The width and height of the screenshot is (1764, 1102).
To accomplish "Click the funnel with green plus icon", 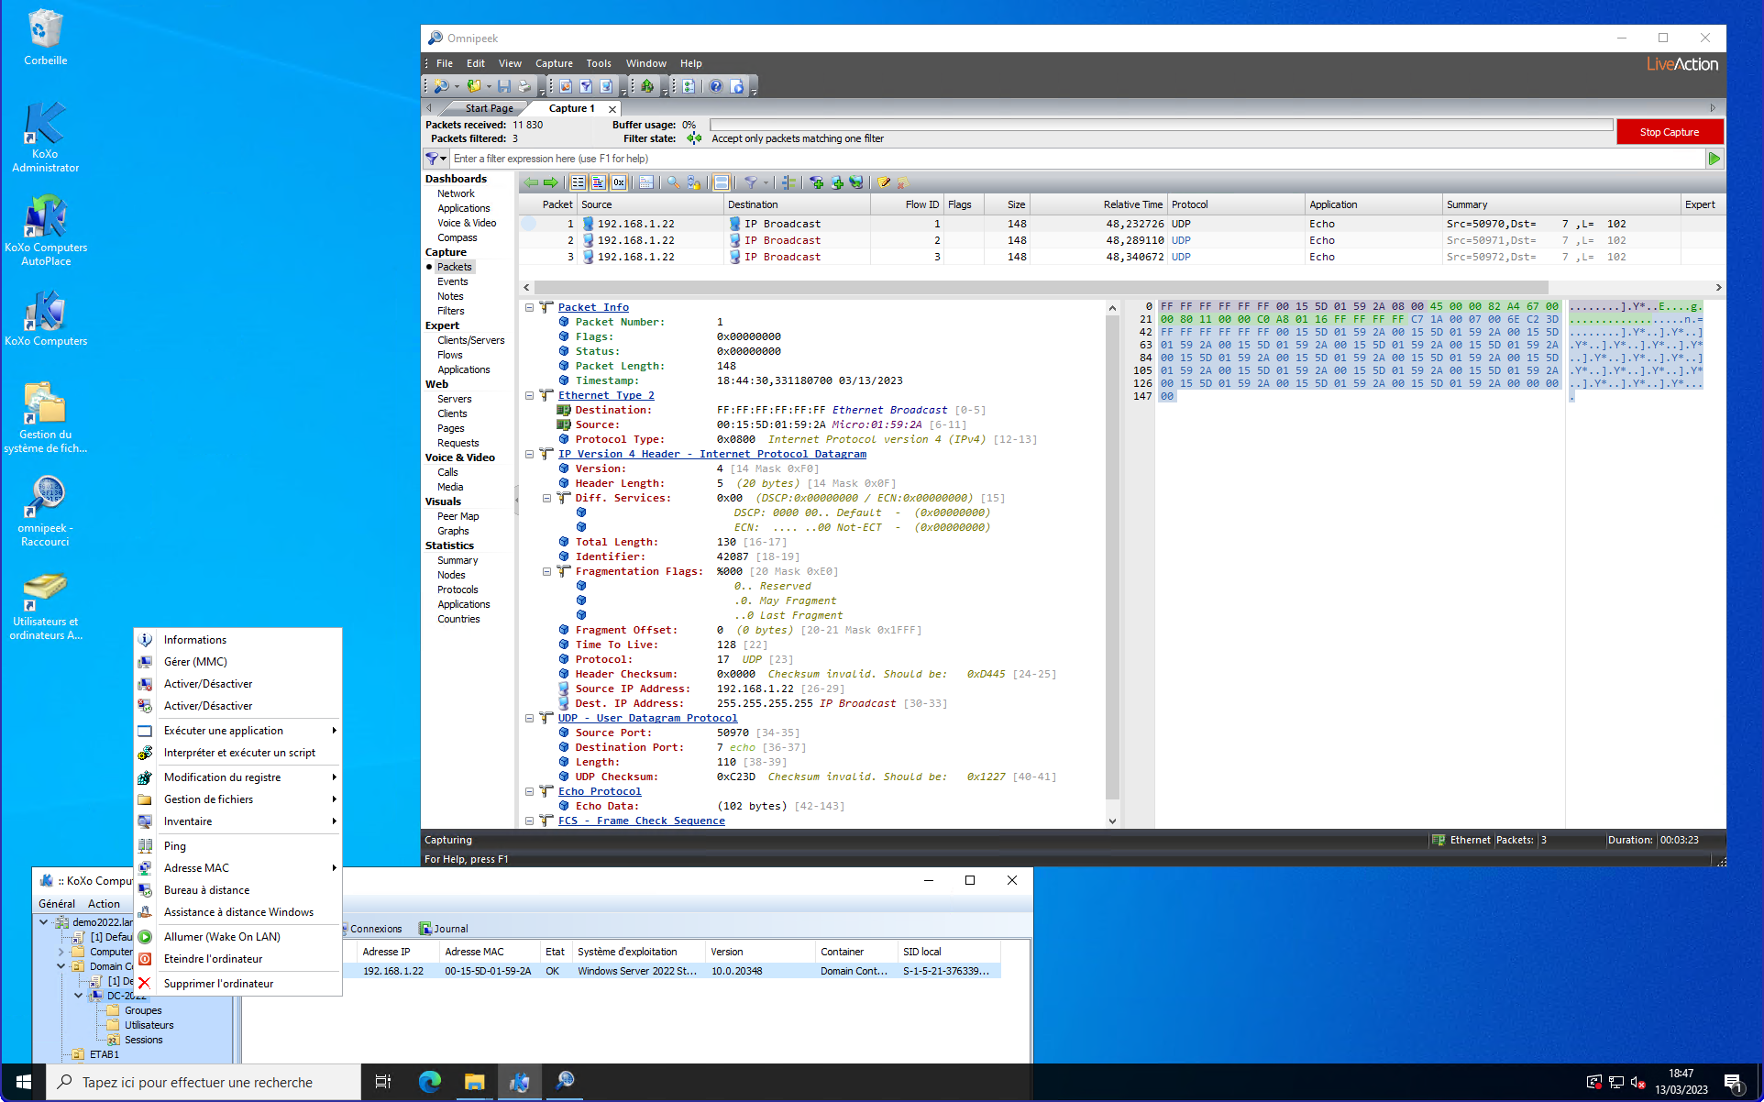I will pyautogui.click(x=816, y=182).
